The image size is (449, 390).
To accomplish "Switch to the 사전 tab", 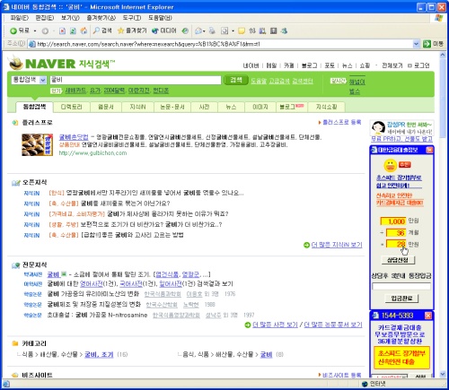I will 204,107.
